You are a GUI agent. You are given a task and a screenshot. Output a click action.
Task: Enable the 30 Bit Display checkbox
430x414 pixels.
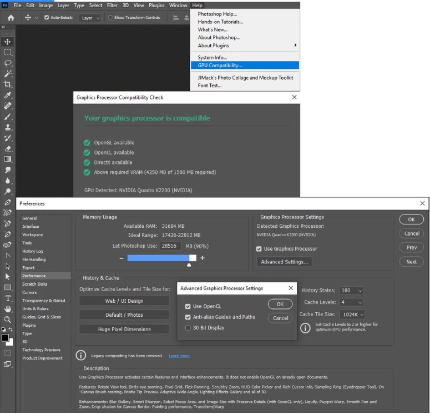188,328
